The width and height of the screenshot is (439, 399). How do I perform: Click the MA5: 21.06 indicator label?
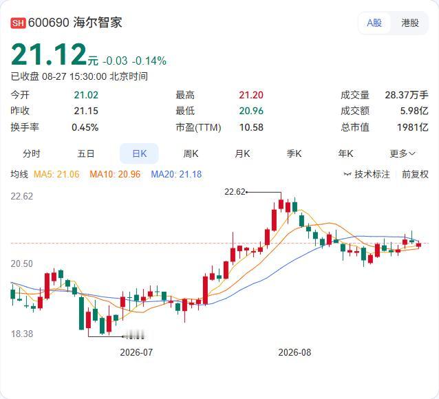coord(56,174)
